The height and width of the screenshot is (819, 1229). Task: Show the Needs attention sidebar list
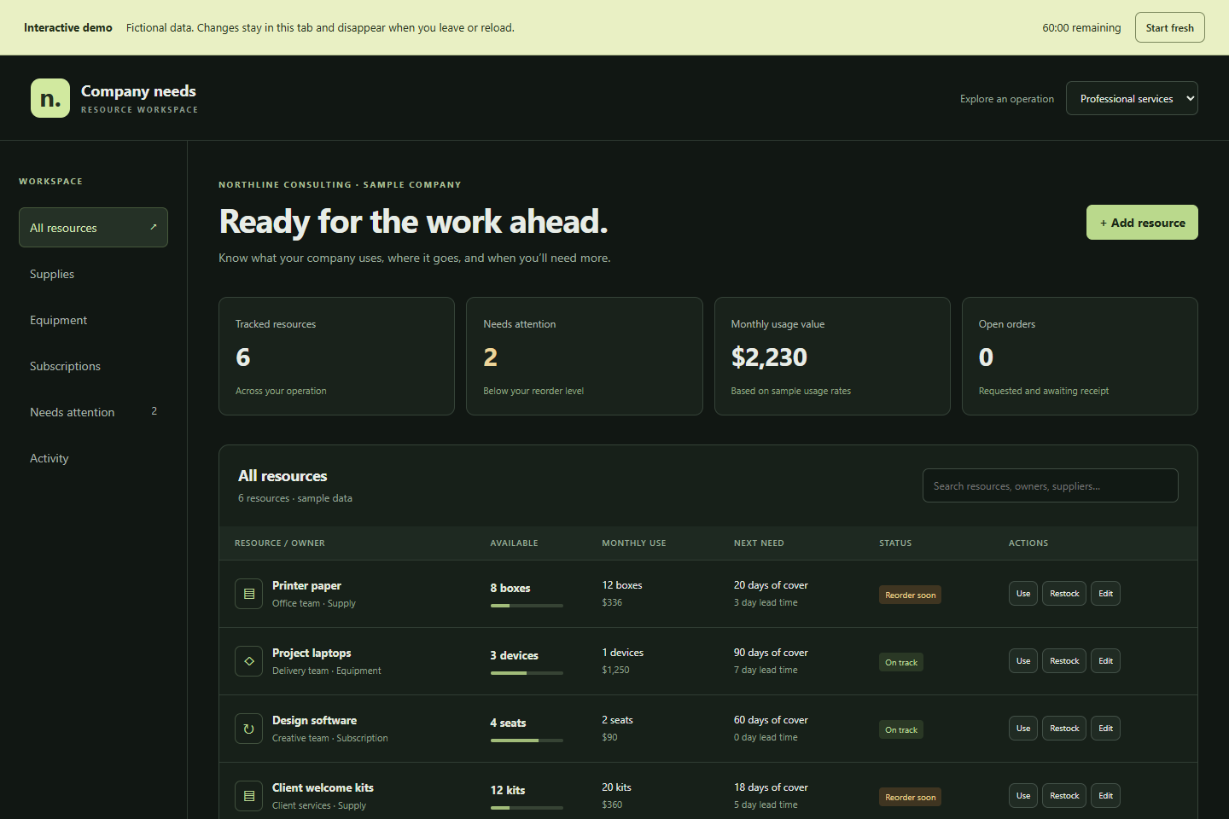pyautogui.click(x=93, y=412)
